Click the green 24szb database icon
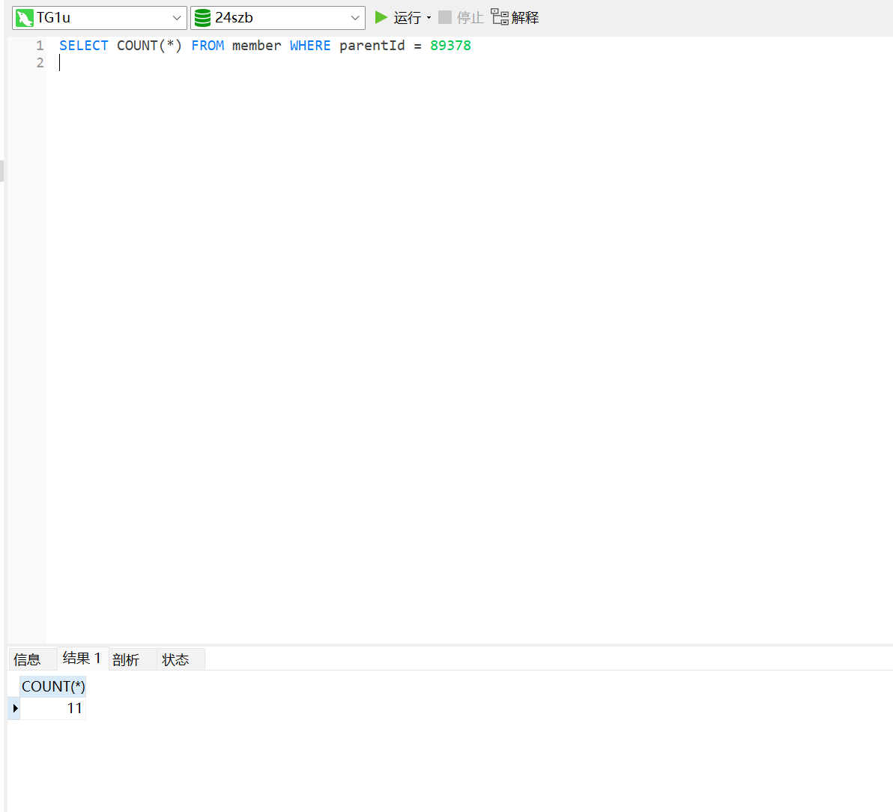 click(x=202, y=18)
